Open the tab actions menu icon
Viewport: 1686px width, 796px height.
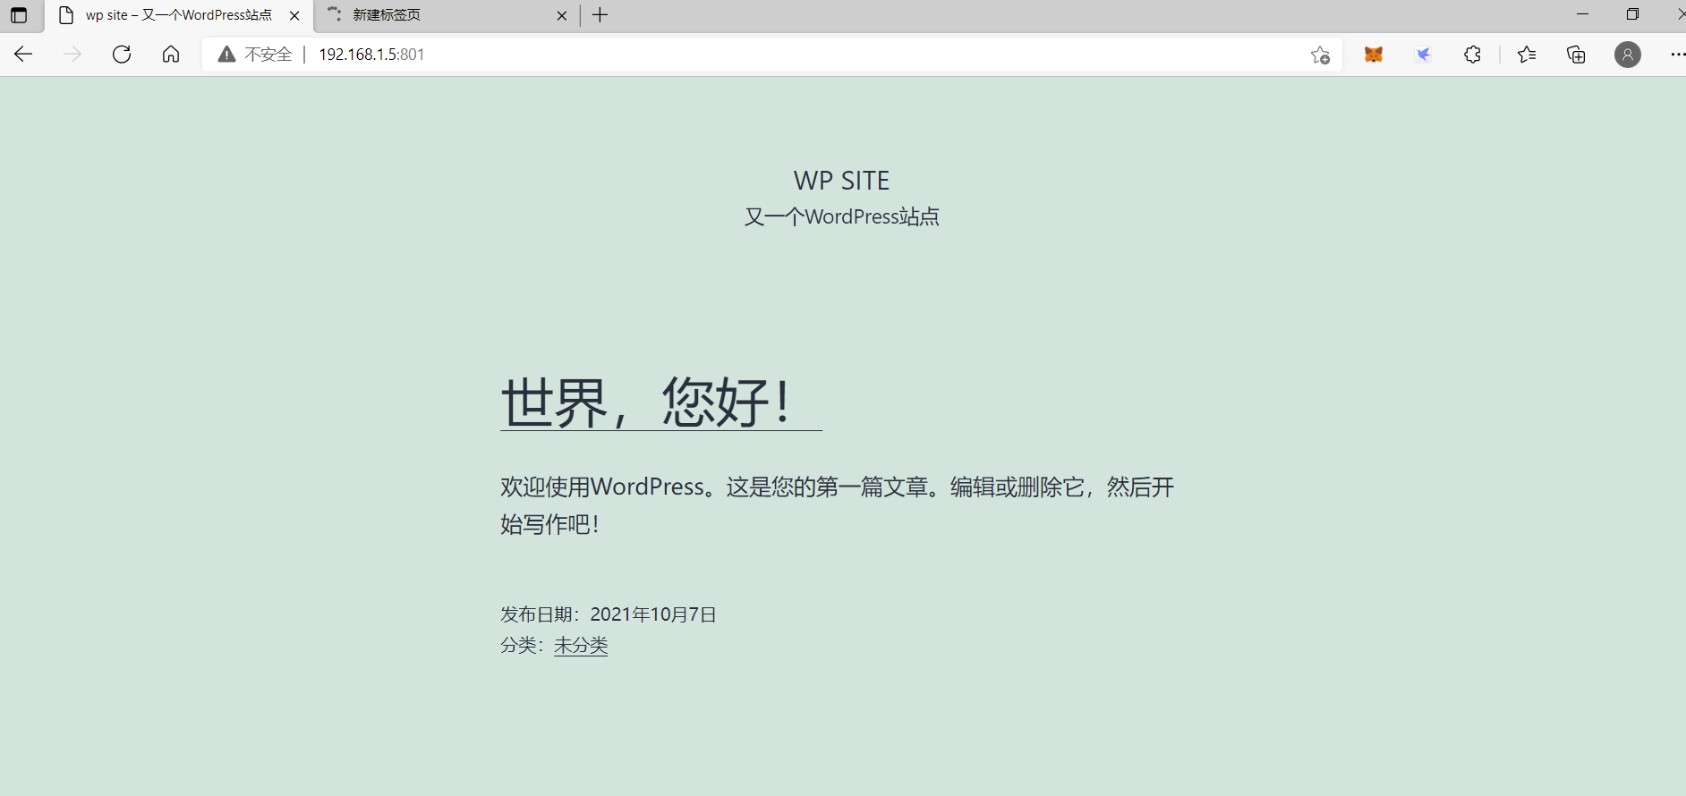click(x=18, y=15)
